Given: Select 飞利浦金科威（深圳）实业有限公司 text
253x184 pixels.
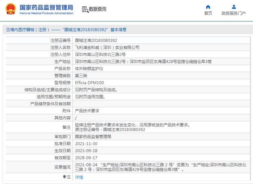Looking at the screenshot, I should (x=107, y=48).
